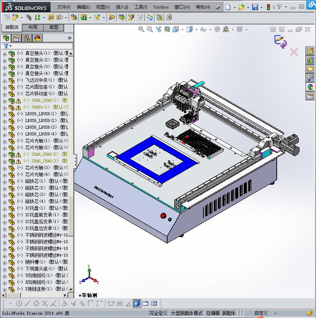
Task: Open the 工具(T) menu
Action: click(141, 7)
